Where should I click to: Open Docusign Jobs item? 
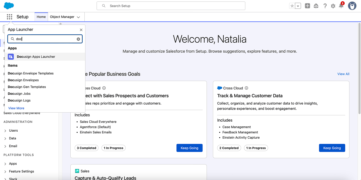[x=19, y=94]
